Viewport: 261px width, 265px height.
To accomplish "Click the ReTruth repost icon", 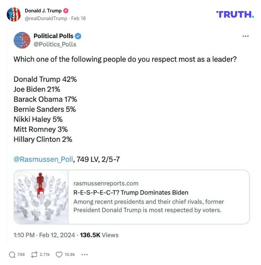I will 34,255.
